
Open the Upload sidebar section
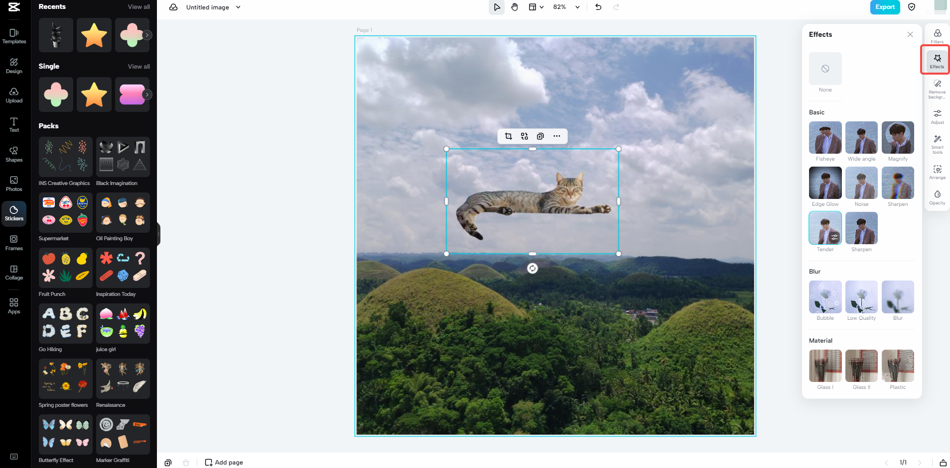(x=14, y=95)
